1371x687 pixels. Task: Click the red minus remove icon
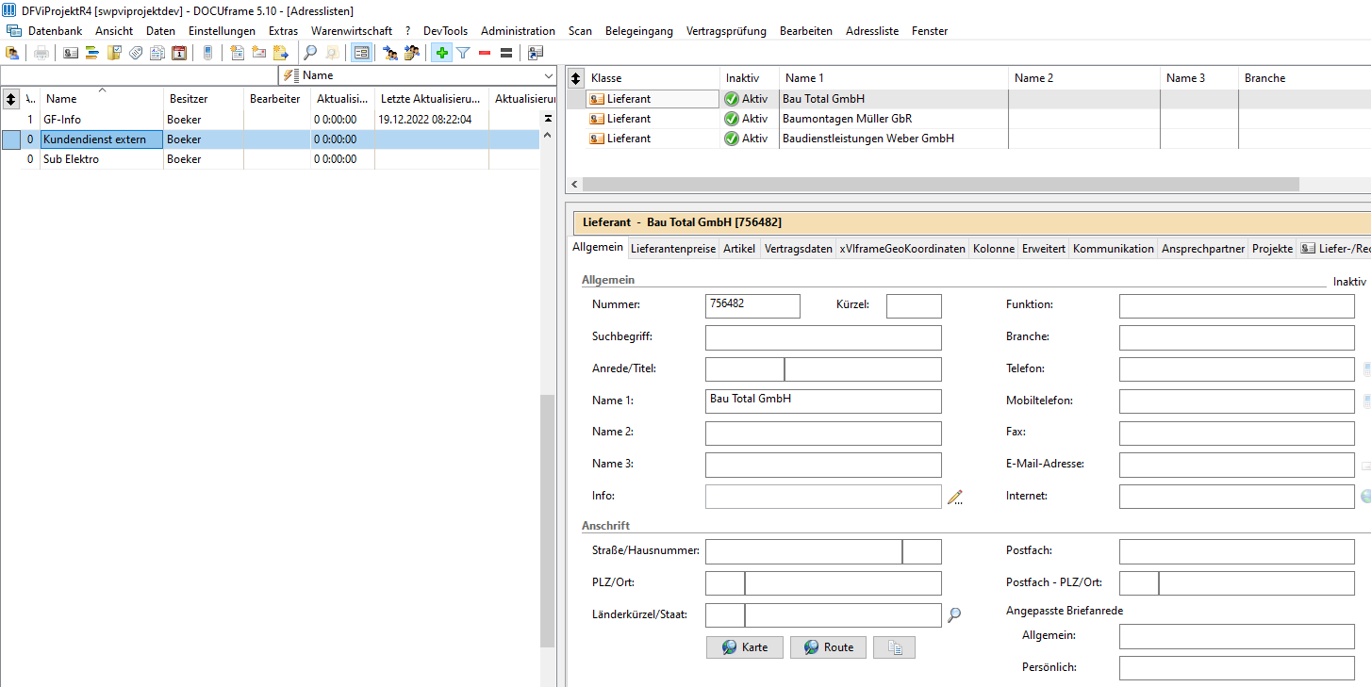[485, 53]
